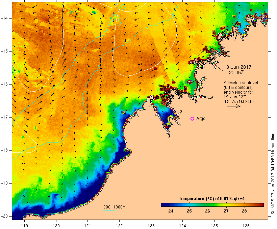Viewport: 277px width, 229px height.
Task: Click the 'Argo' label text
Action: coord(201,119)
